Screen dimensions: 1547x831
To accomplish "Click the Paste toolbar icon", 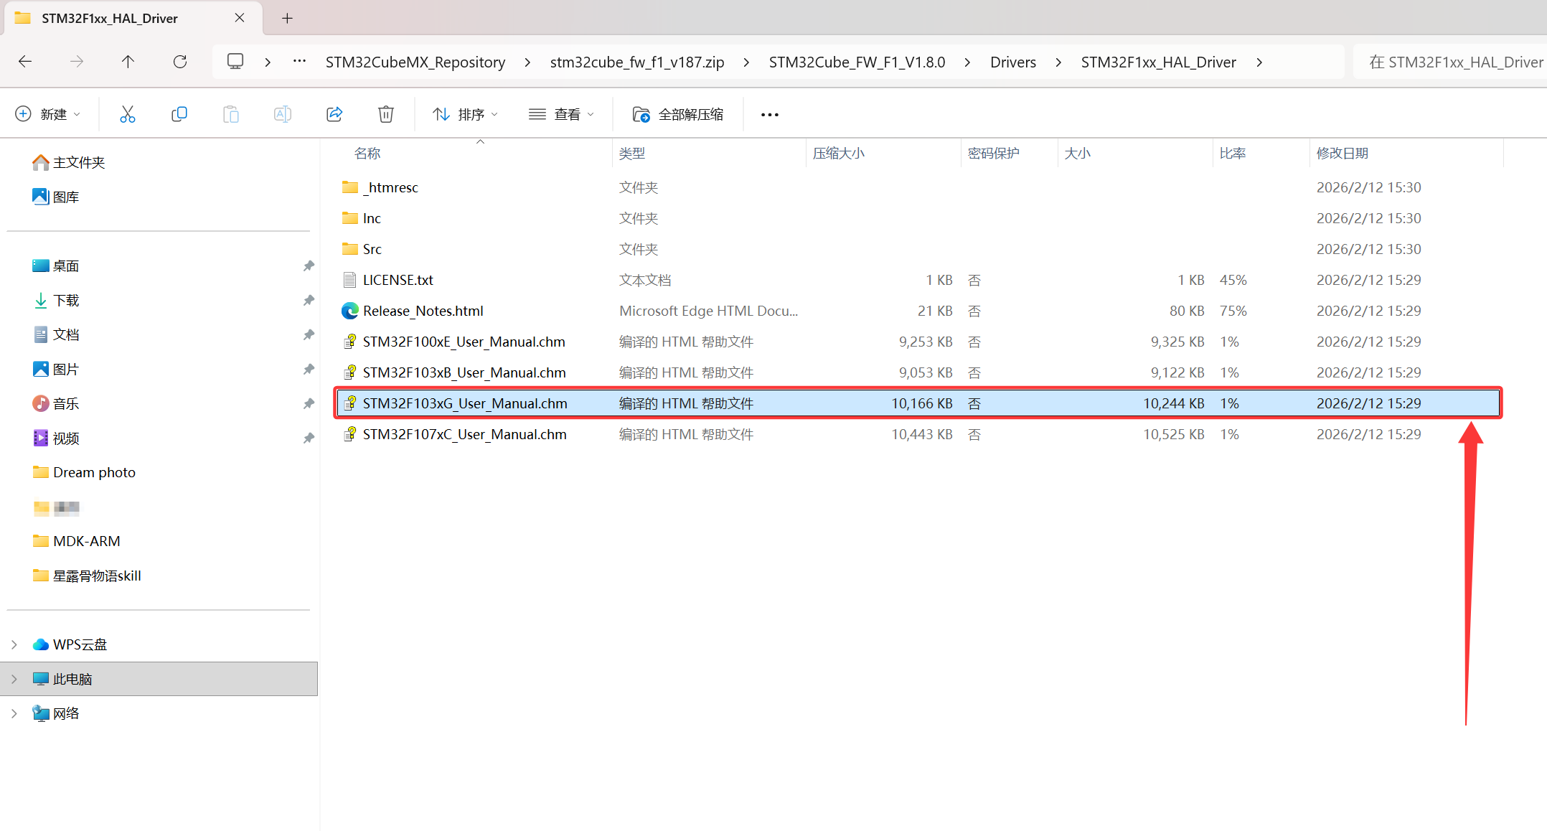I will [231, 114].
